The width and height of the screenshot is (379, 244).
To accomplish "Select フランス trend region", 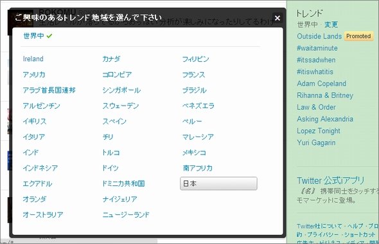I will tap(193, 75).
